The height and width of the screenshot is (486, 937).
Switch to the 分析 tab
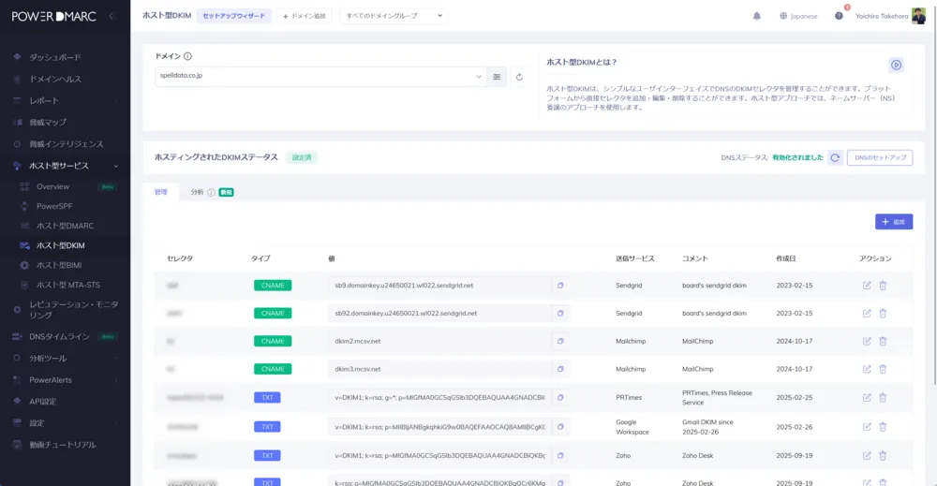197,192
